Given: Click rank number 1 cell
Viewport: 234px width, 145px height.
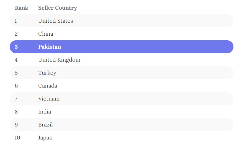Looking at the screenshot, I should (x=16, y=21).
